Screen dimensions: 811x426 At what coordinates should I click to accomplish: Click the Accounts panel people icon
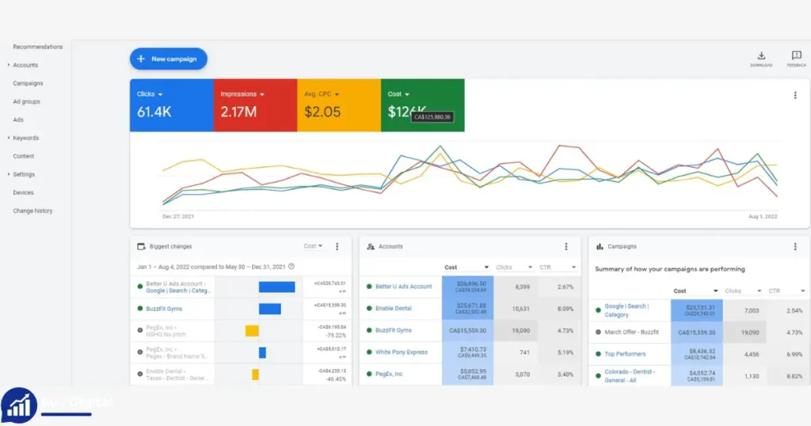[371, 246]
